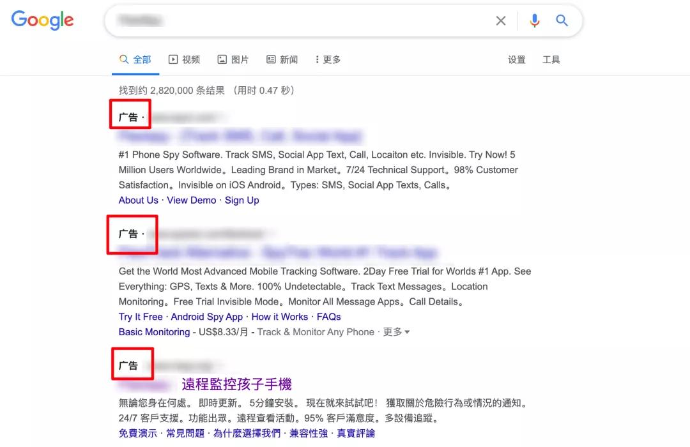The image size is (690, 447).
Task: Click the Try It Free link
Action: [x=141, y=317]
